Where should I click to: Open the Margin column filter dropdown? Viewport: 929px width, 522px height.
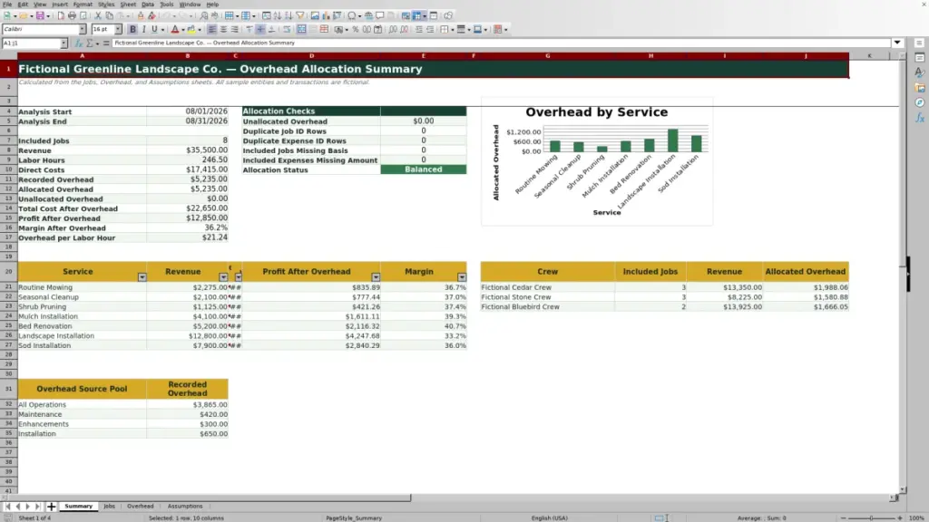(462, 277)
